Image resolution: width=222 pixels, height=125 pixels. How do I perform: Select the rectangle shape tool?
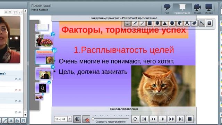click(x=150, y=23)
